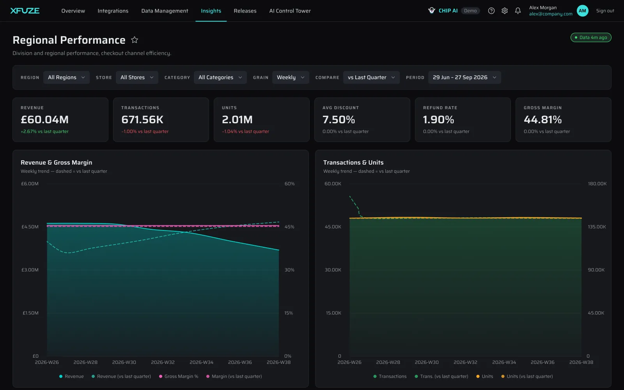Click the -1.04% vs last quarter text
This screenshot has width=624, height=390.
pyautogui.click(x=245, y=131)
